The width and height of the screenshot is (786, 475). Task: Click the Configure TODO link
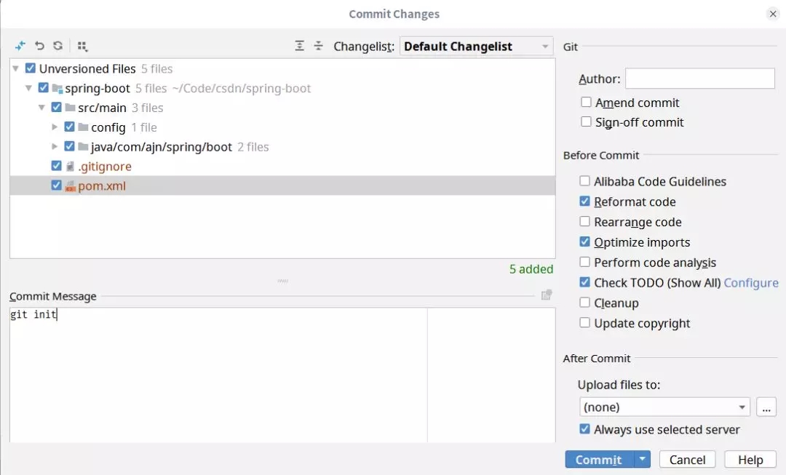(x=751, y=283)
